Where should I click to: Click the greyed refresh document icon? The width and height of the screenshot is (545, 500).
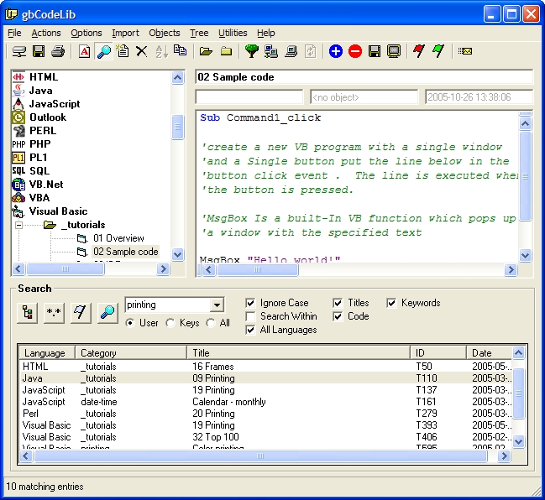311,52
